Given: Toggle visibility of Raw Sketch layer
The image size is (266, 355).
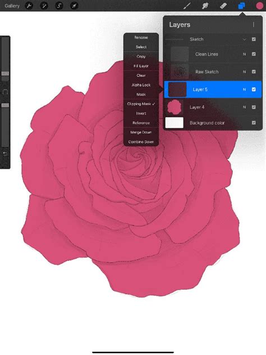Looking at the screenshot, I should (254, 71).
